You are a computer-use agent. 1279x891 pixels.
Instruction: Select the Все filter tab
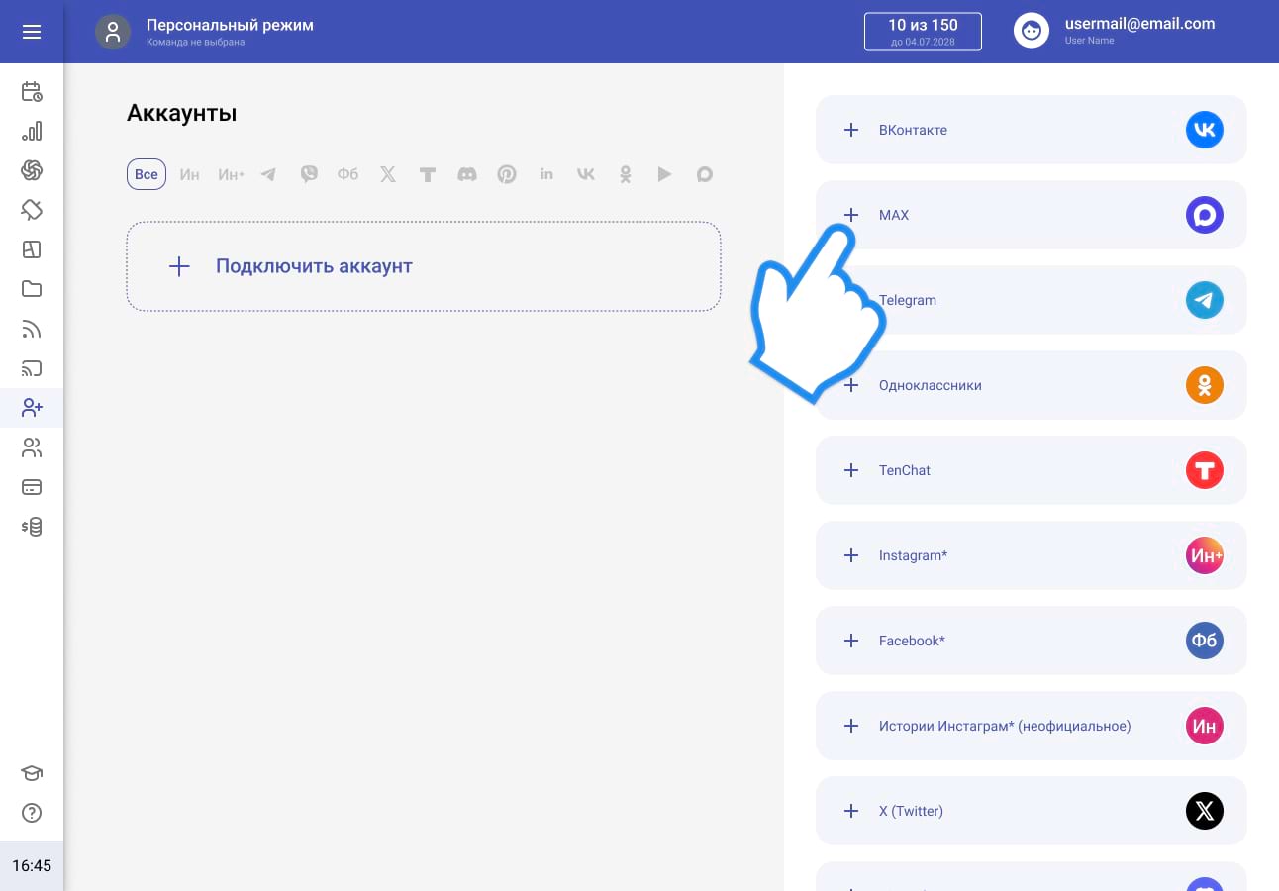(146, 174)
